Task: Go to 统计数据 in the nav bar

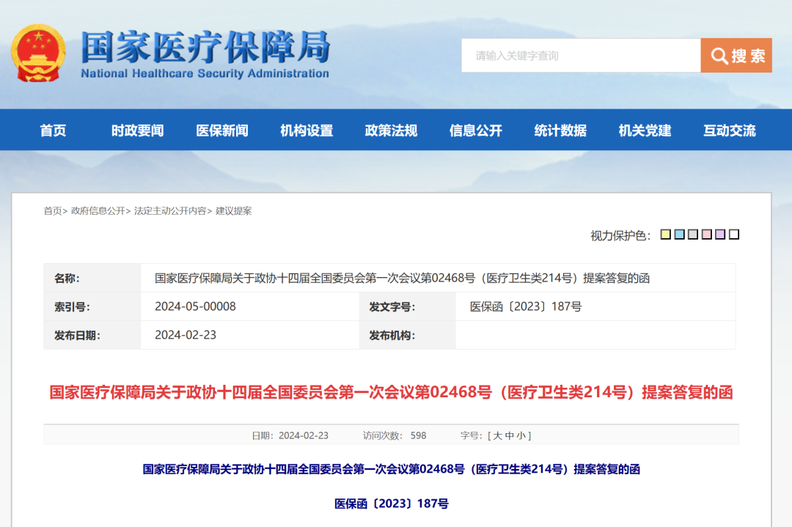Action: pos(561,130)
